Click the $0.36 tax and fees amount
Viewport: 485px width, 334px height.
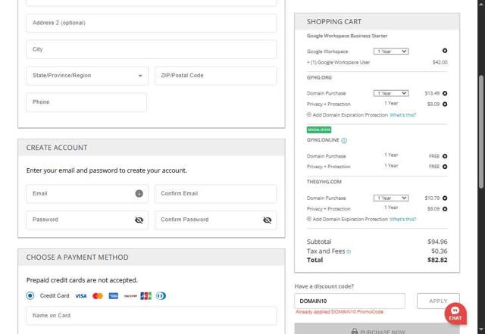click(440, 251)
